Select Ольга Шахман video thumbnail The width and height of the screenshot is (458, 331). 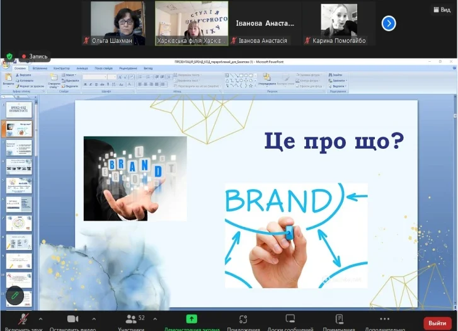coord(118,23)
